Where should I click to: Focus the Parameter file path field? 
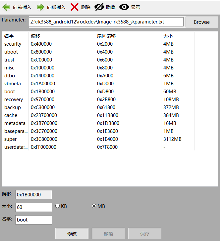(106, 22)
